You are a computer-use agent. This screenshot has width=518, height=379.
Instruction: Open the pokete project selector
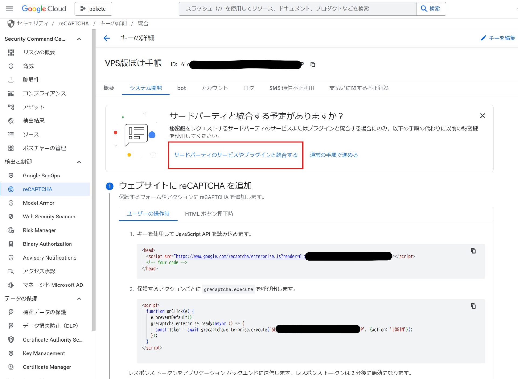tap(93, 9)
